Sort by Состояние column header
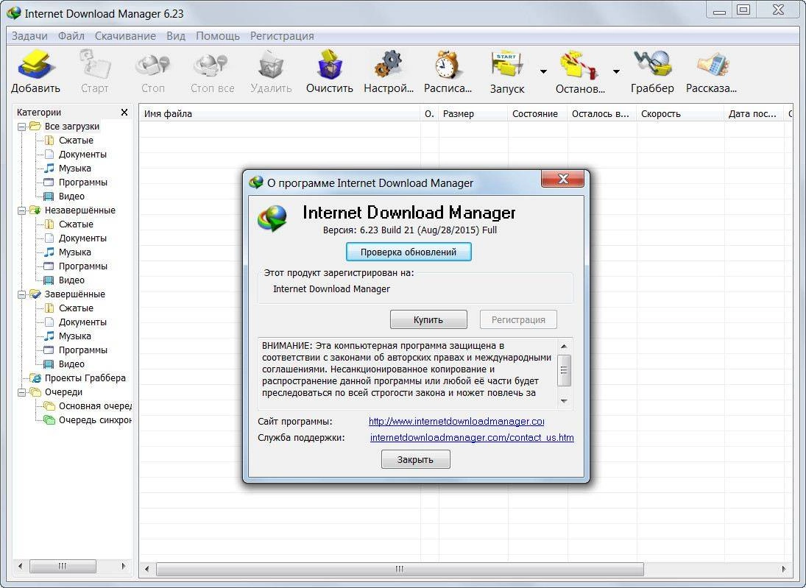This screenshot has width=806, height=588. [x=537, y=113]
